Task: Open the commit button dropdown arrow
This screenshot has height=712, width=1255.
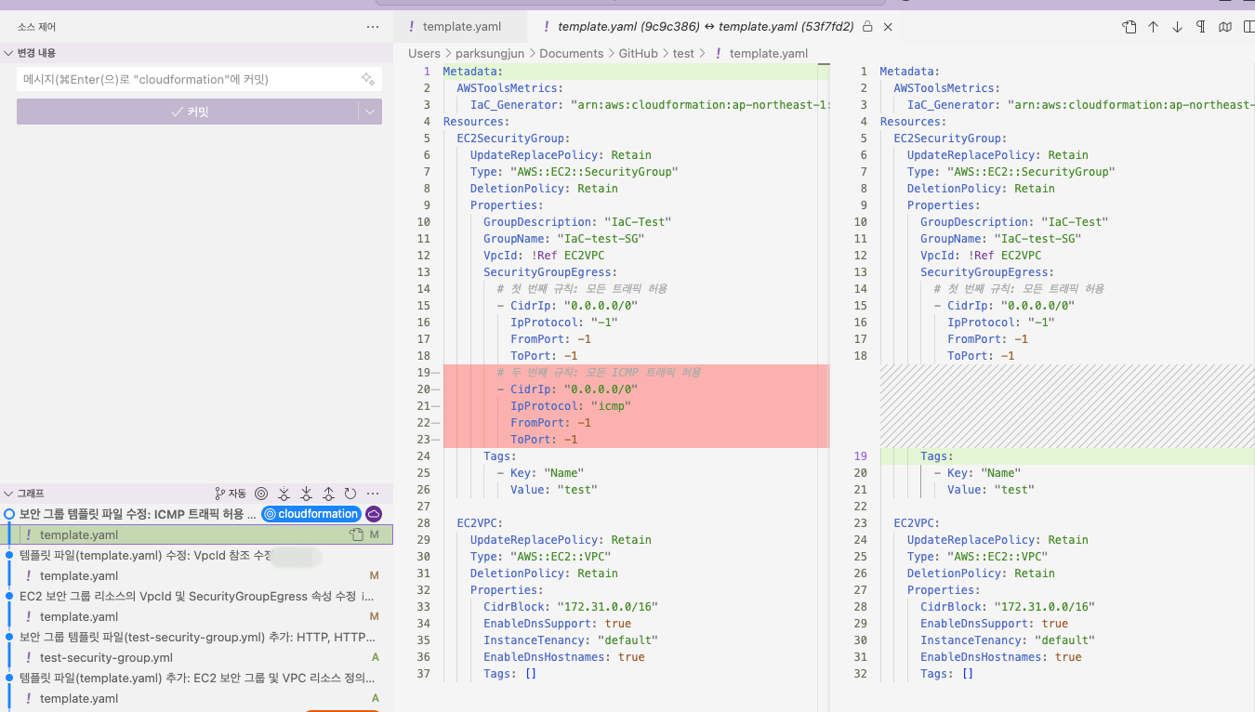Action: tap(371, 112)
